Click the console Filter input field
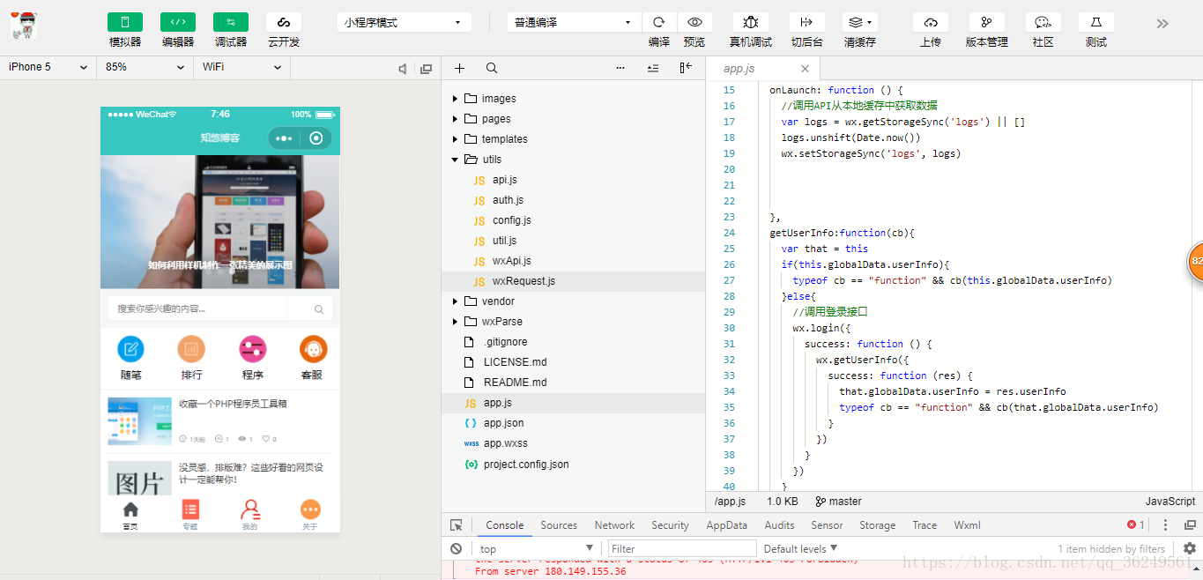The image size is (1203, 580). point(682,548)
